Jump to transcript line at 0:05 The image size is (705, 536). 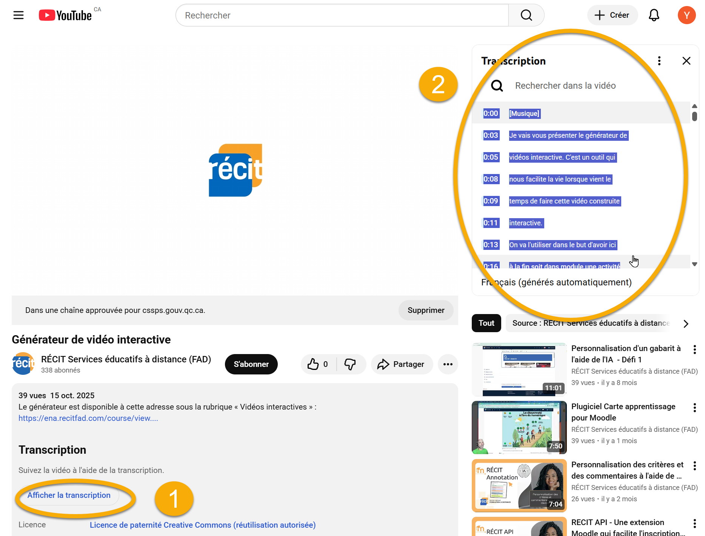[562, 157]
